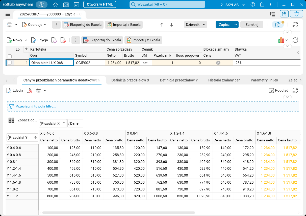Click the help question mark icon

(x=253, y=5)
